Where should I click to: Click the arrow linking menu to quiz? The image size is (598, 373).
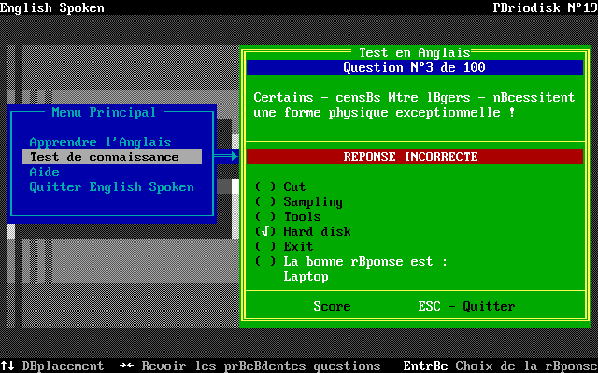coord(226,157)
